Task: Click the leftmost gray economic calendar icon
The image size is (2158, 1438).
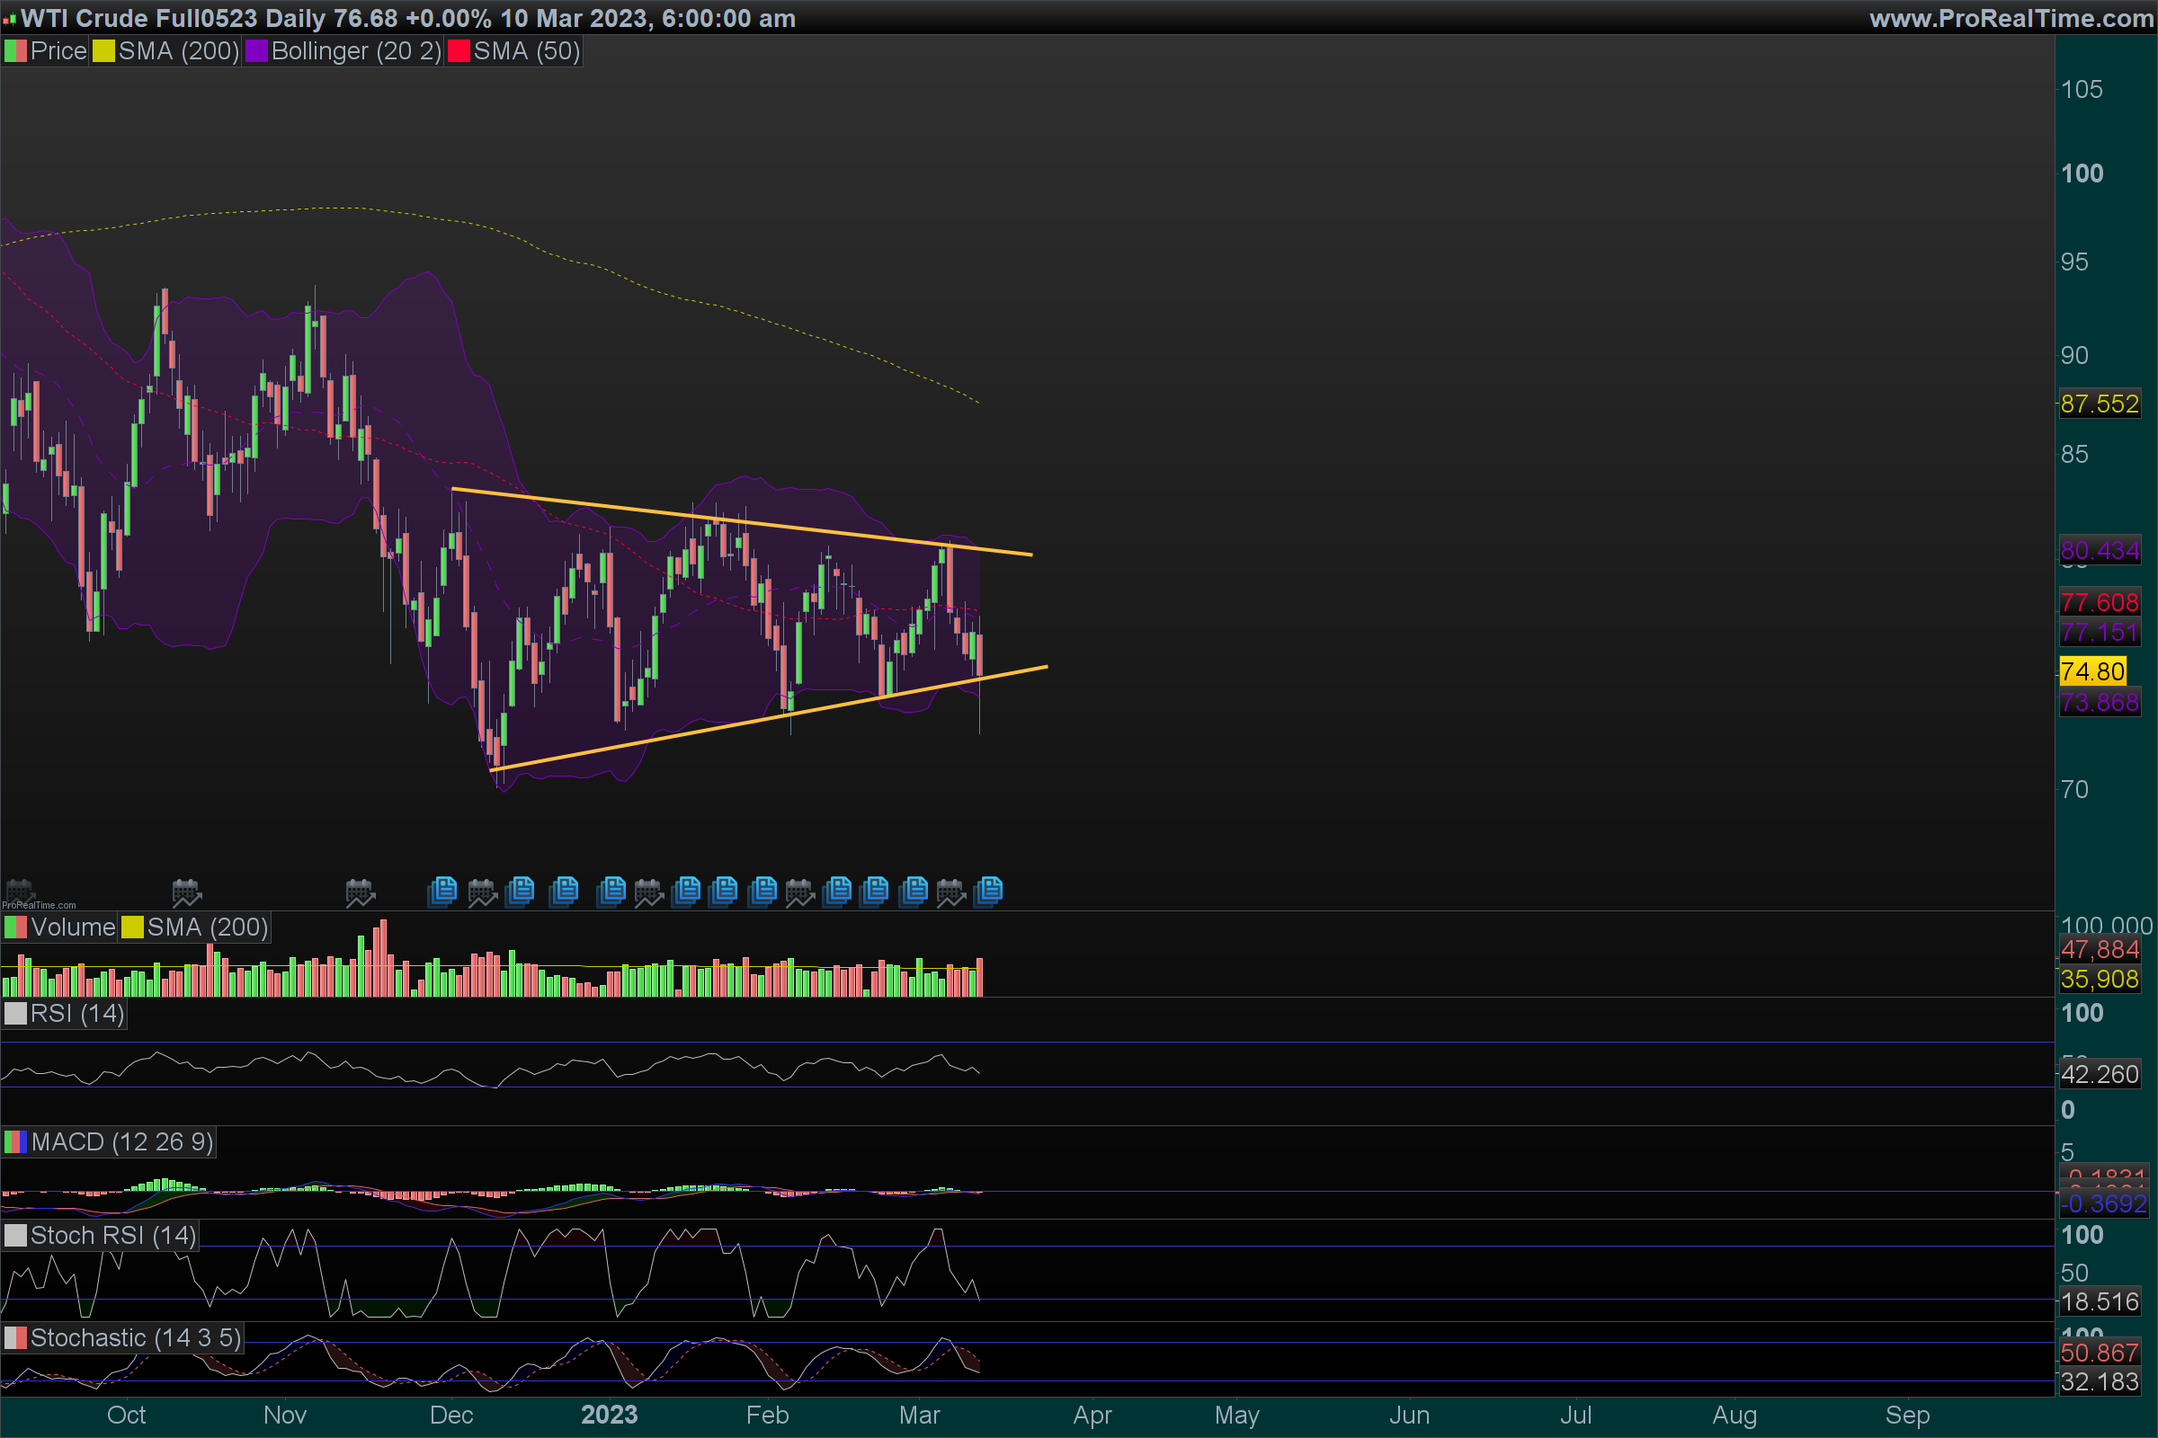Action: 19,891
